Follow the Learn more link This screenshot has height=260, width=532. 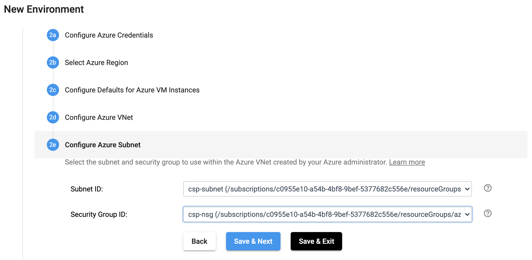[x=407, y=162]
